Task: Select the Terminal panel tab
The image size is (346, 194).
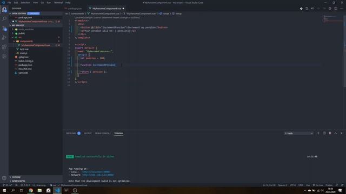Action: pyautogui.click(x=119, y=133)
